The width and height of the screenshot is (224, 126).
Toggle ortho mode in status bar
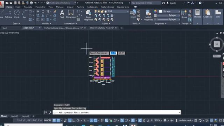(x=74, y=120)
